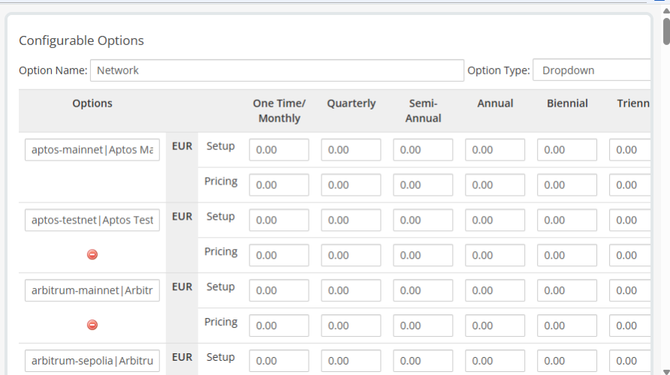The width and height of the screenshot is (670, 375).
Task: Click aptos-mainnet Pricing Annual field
Action: pyautogui.click(x=495, y=185)
